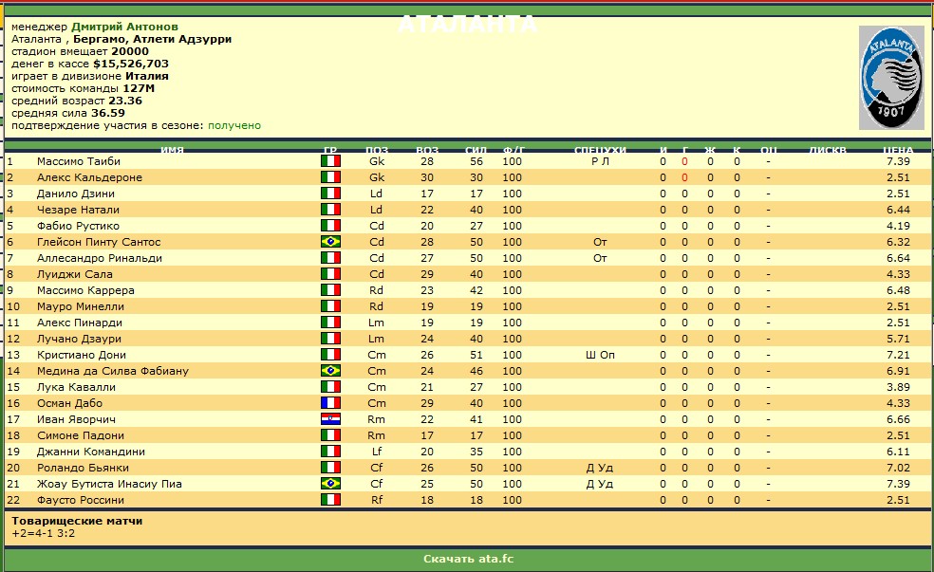
Task: Download the ata.fc file via Скачать link
Action: [468, 559]
